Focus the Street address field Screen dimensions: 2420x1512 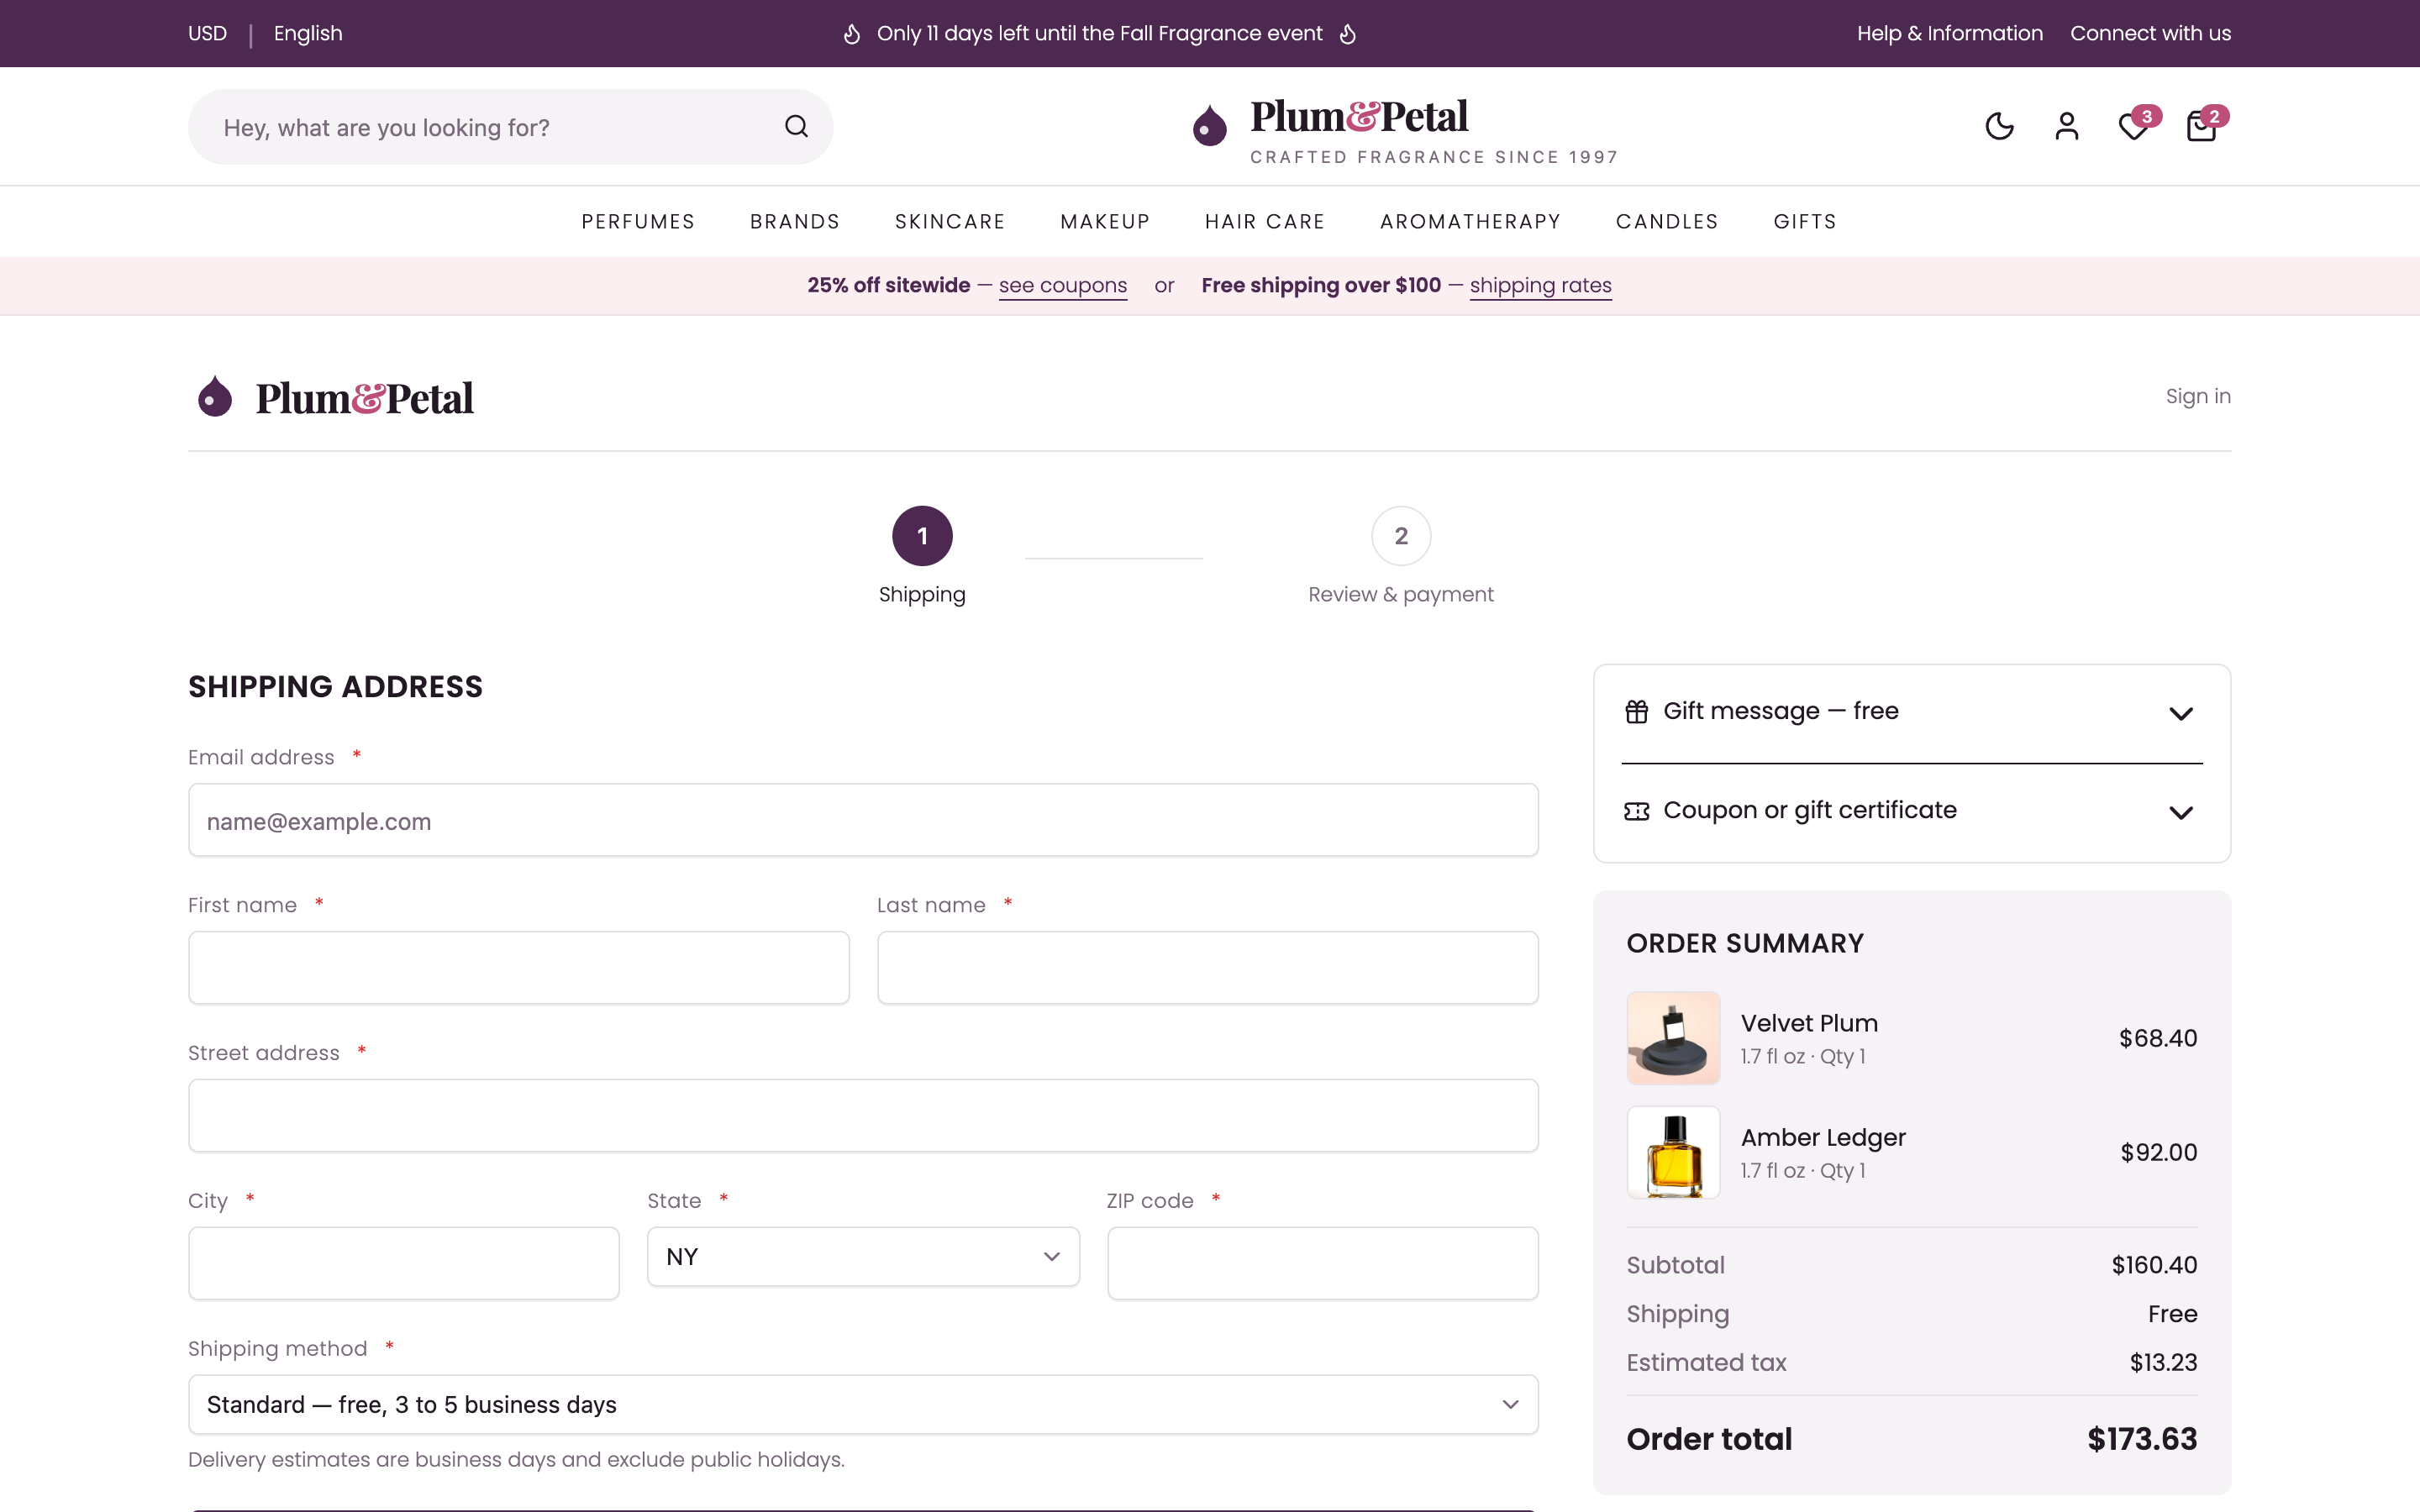click(863, 1115)
